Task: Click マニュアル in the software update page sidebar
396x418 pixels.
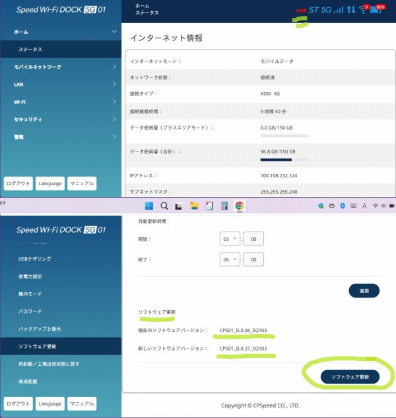Action: click(x=82, y=403)
